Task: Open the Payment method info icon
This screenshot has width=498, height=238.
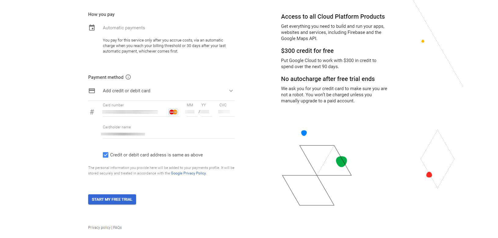Action: 128,77
